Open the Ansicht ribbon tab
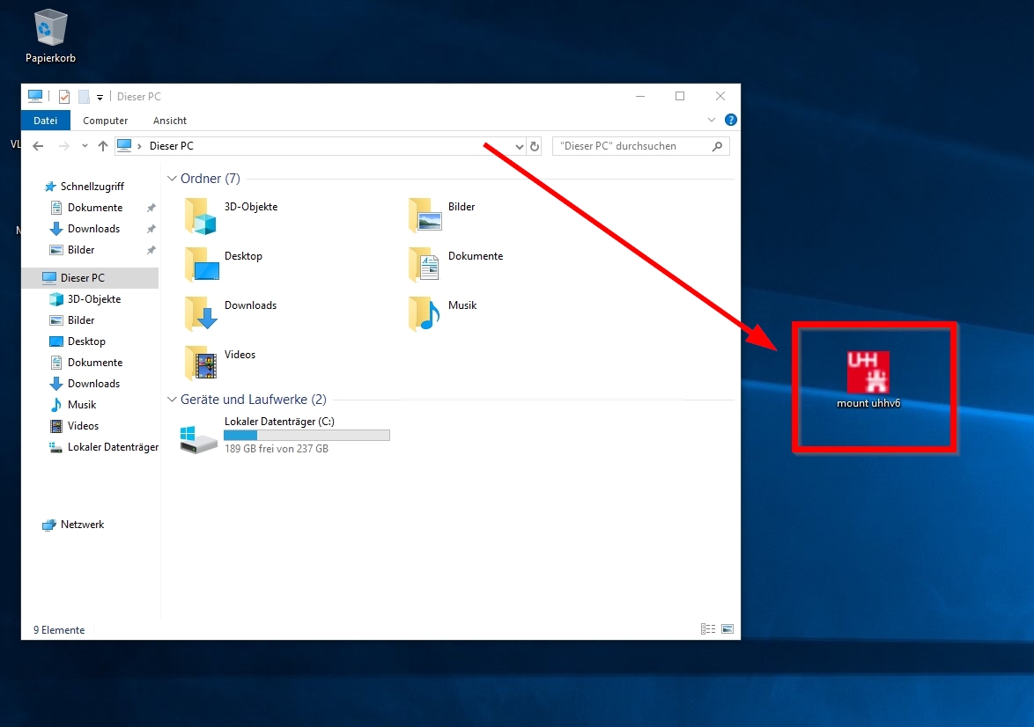 pos(169,121)
